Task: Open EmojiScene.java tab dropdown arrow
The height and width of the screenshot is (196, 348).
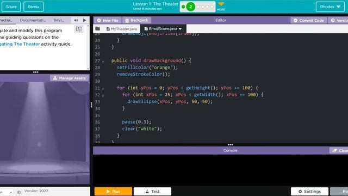Action: [x=180, y=29]
